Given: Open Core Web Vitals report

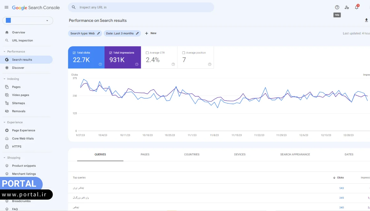Looking at the screenshot, I should pyautogui.click(x=22, y=138).
